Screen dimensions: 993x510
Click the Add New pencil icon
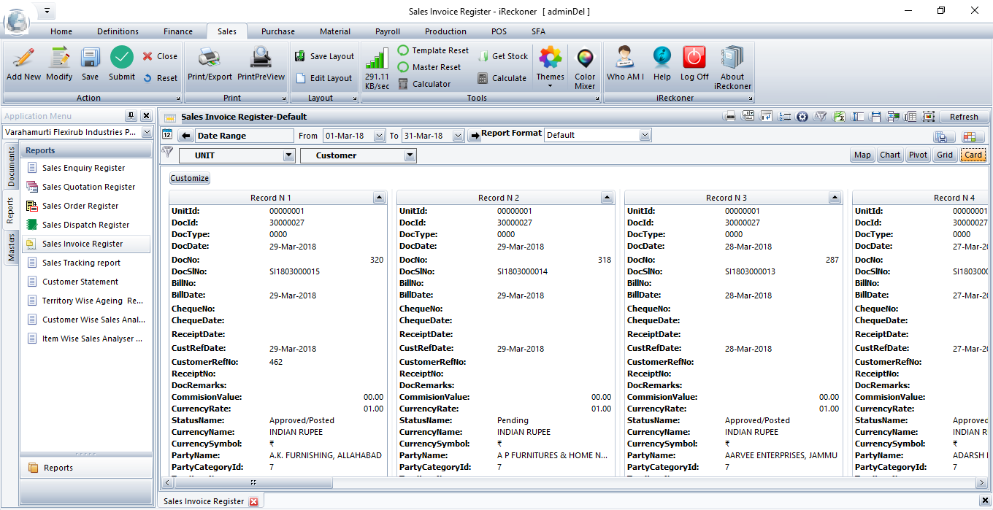tap(23, 58)
